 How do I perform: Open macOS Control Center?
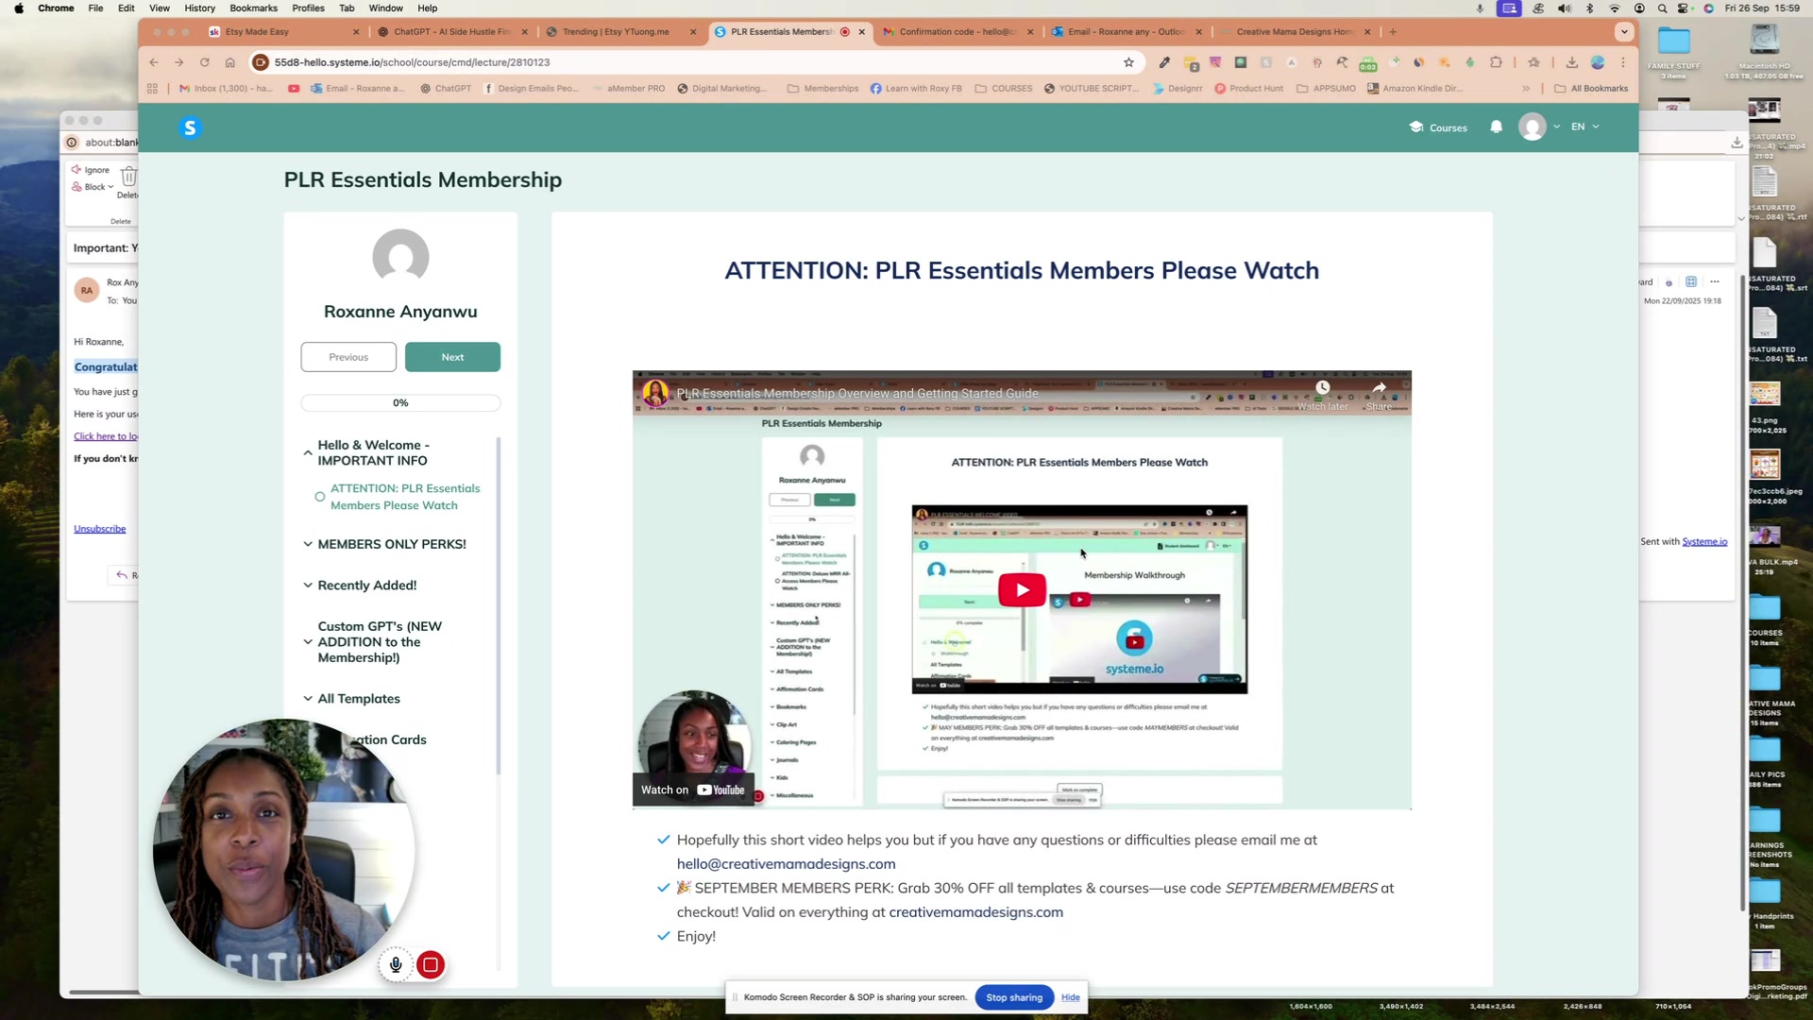pos(1684,8)
